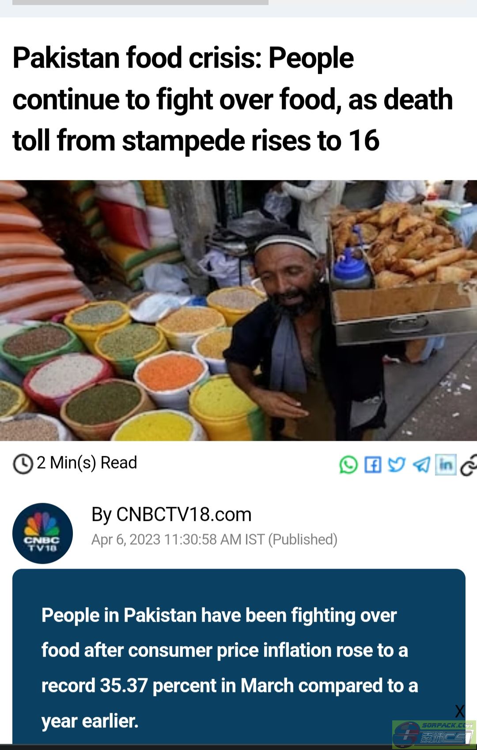Open the CNBC TV18 round logo
Screen dimensions: 477x750
click(42, 533)
